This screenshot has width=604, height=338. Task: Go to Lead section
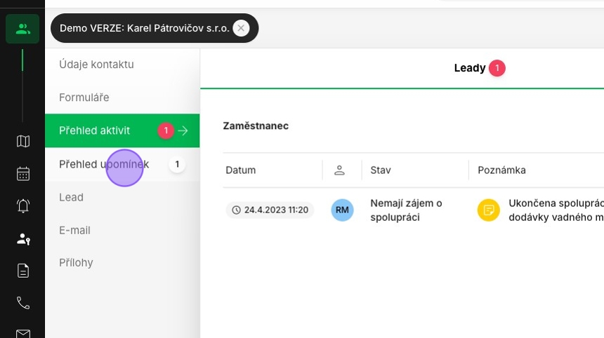(71, 197)
